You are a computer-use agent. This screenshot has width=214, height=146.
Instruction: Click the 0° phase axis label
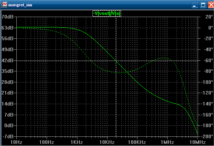[210, 28]
